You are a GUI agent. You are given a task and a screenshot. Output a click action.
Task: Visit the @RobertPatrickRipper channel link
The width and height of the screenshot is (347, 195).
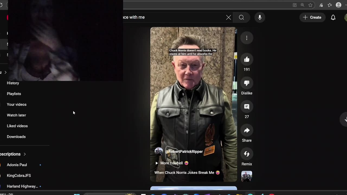[x=184, y=152]
